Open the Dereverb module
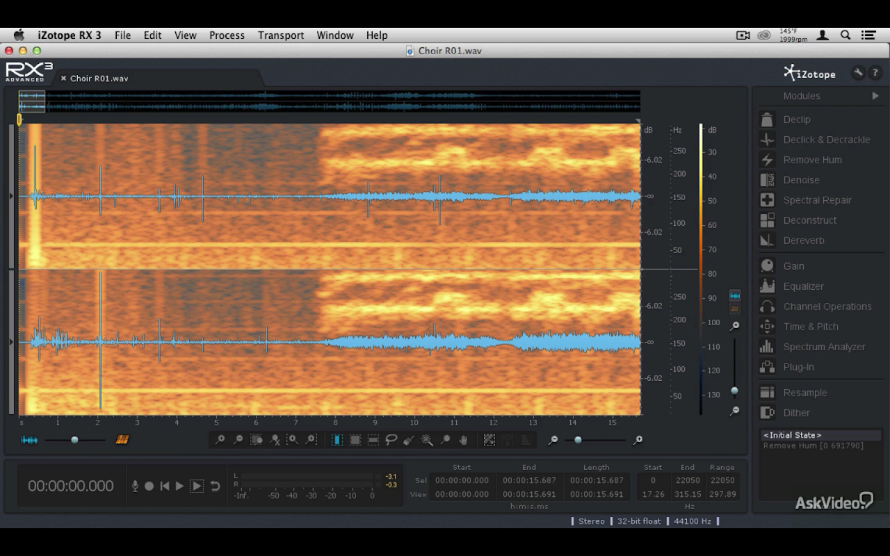This screenshot has width=890, height=556. pyautogui.click(x=803, y=240)
